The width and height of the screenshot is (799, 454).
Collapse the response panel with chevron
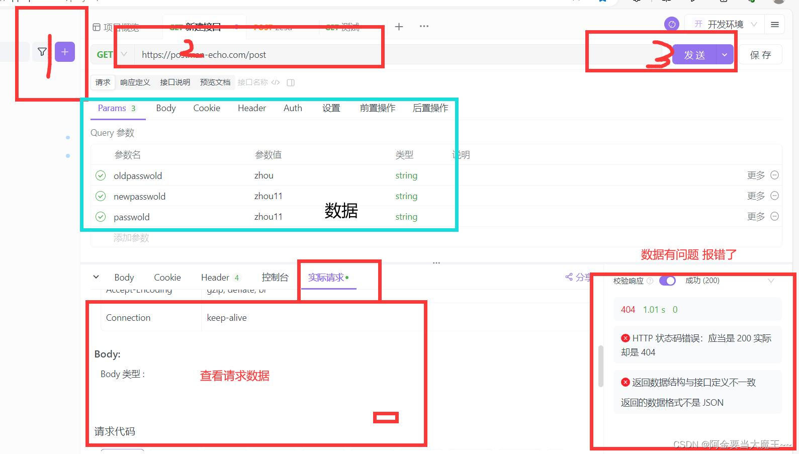tap(96, 277)
